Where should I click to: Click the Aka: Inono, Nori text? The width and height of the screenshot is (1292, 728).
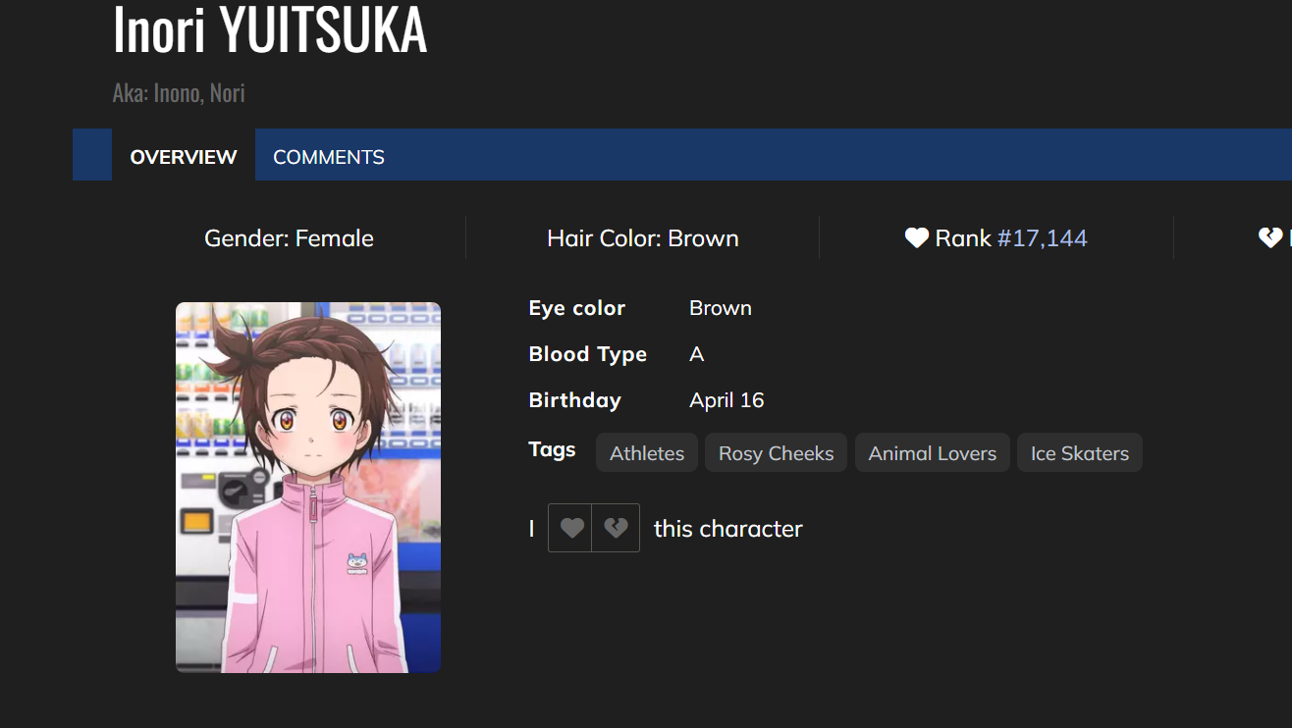pos(179,93)
